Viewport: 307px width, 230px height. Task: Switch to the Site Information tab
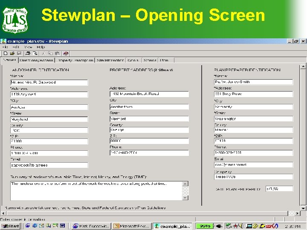tap(110, 60)
